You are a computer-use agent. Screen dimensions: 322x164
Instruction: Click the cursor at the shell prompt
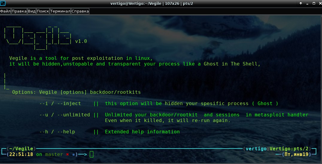[92, 154]
